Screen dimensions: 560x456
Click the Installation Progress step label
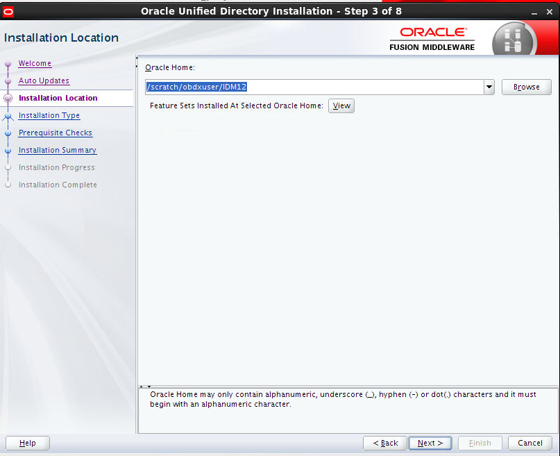pyautogui.click(x=56, y=167)
